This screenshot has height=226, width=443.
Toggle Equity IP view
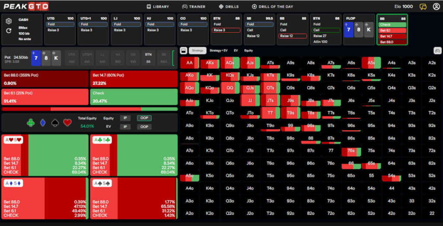click(125, 118)
